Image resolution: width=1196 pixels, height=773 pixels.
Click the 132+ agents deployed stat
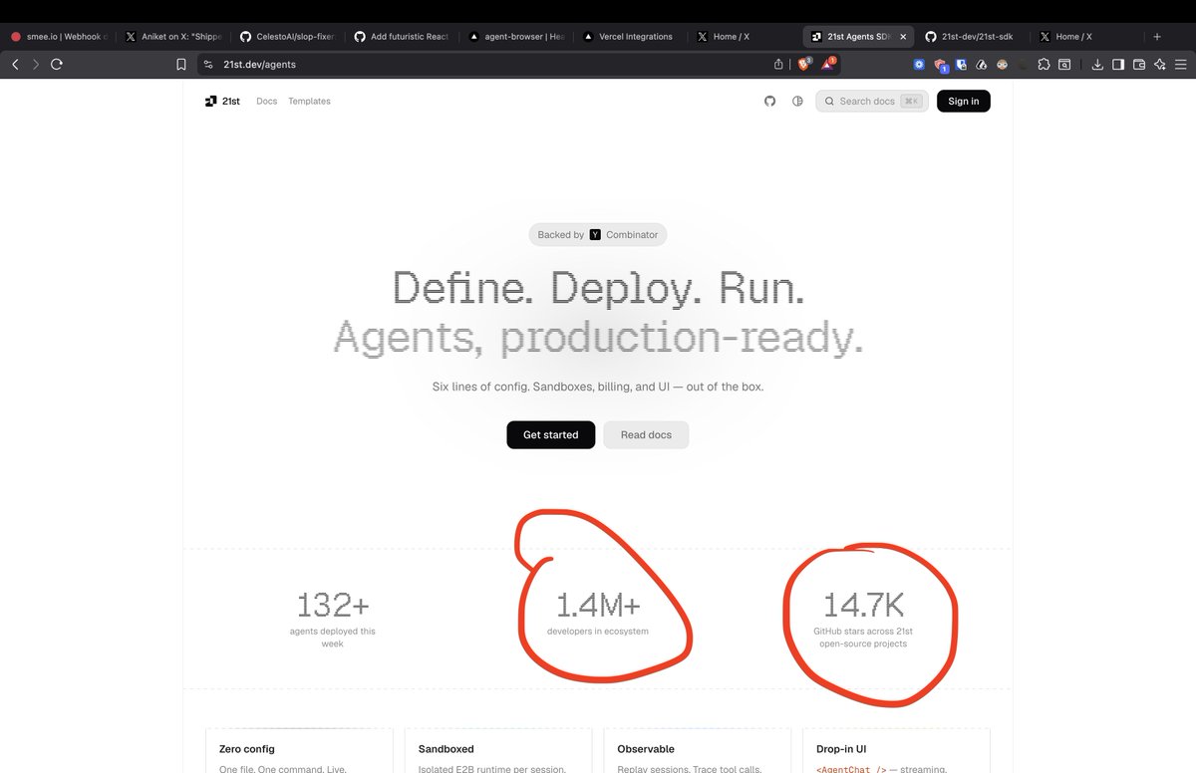332,618
